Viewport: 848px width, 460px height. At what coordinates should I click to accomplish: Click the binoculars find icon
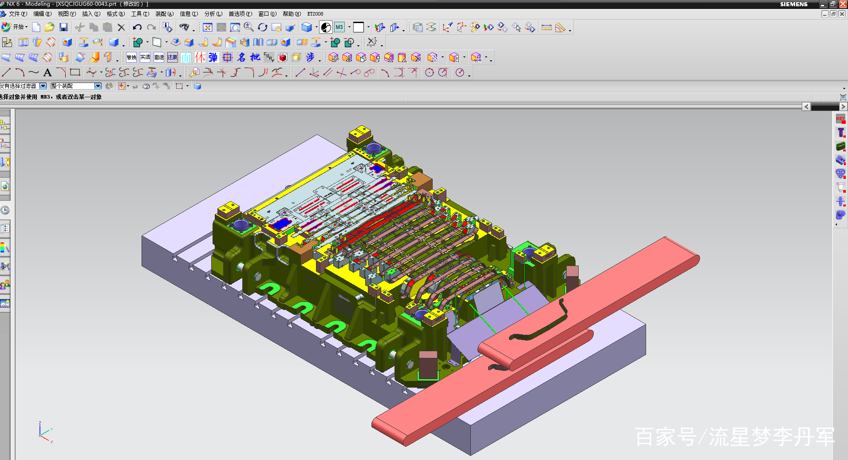point(184,28)
